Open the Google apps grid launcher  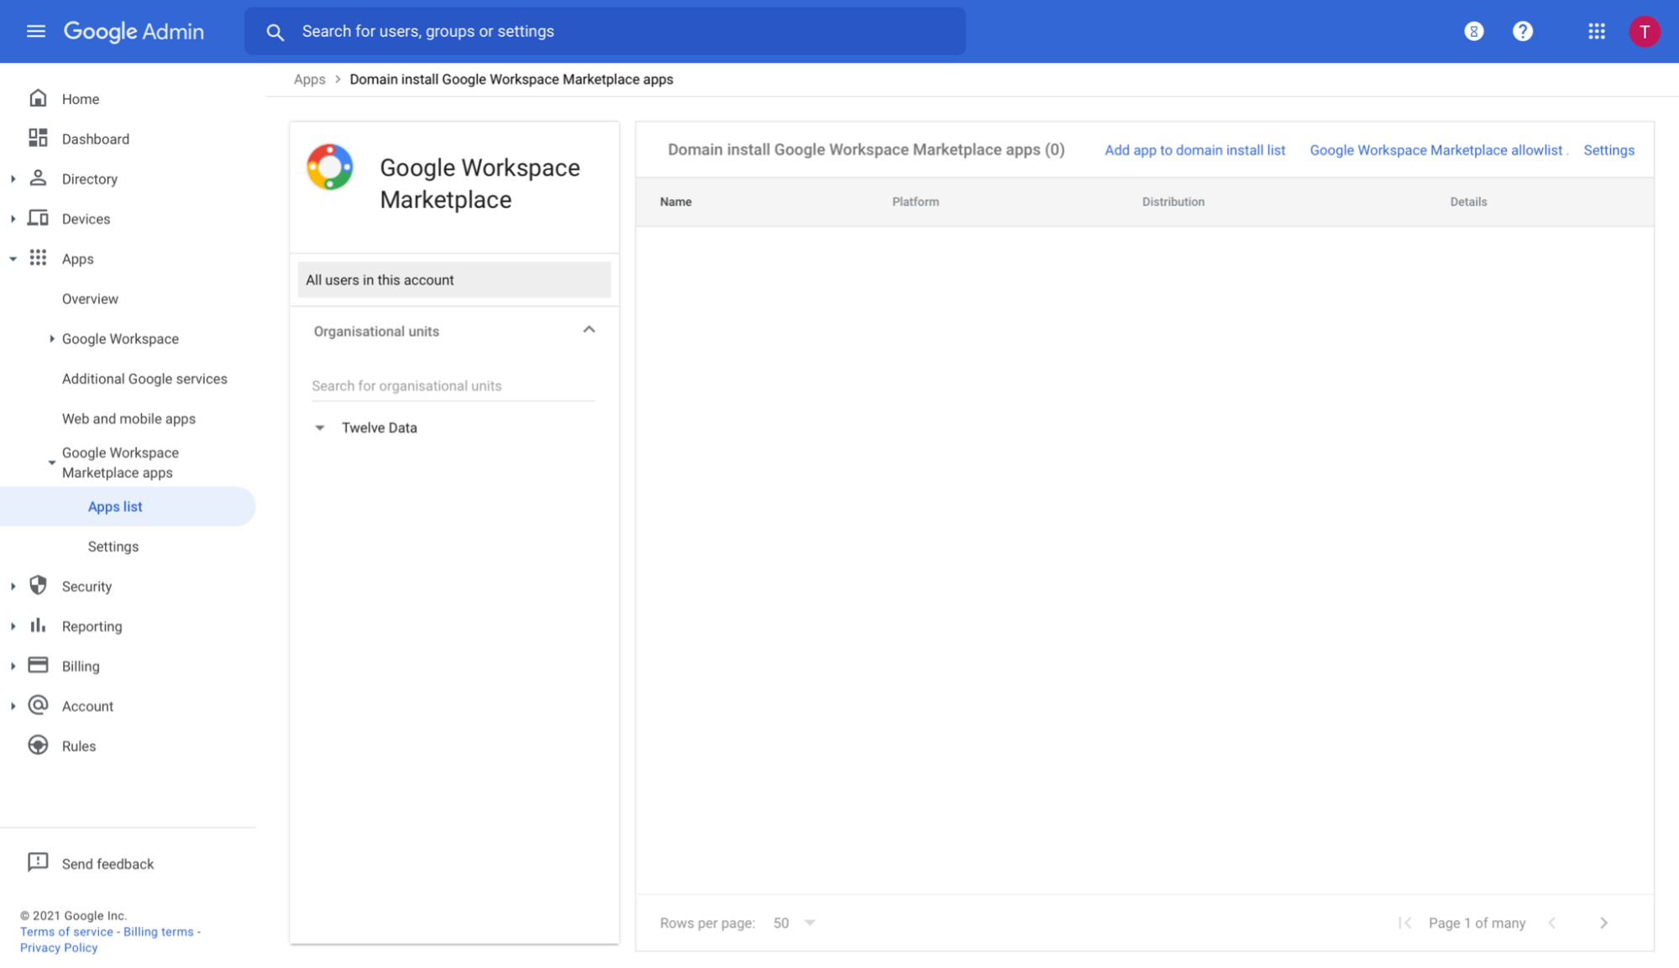1596,31
